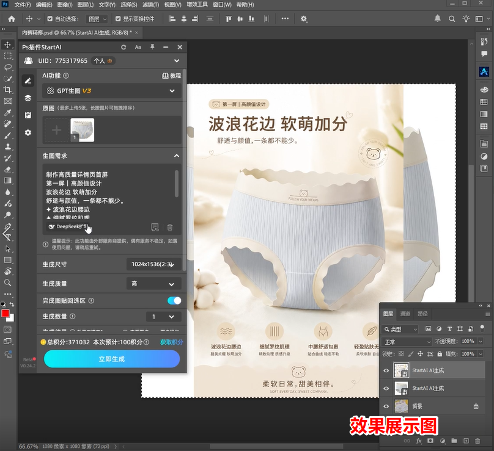494x451 pixels.
Task: Toggle lock position in layers panel
Action: tap(420, 354)
